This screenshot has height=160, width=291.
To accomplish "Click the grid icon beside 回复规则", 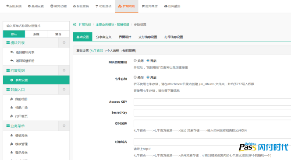I will 8,70.
